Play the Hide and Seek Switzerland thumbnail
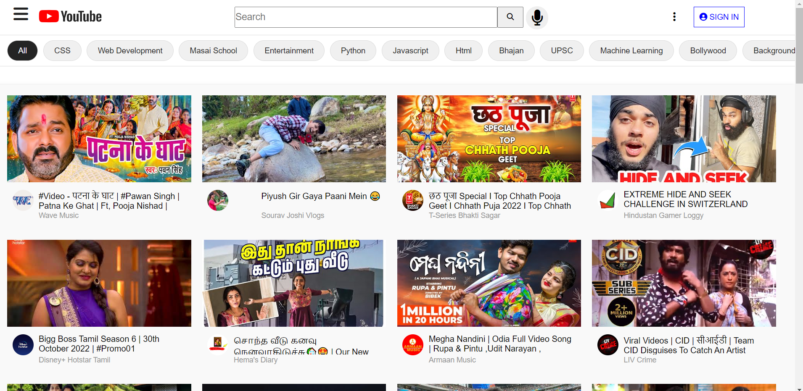The width and height of the screenshot is (803, 391). tap(684, 139)
